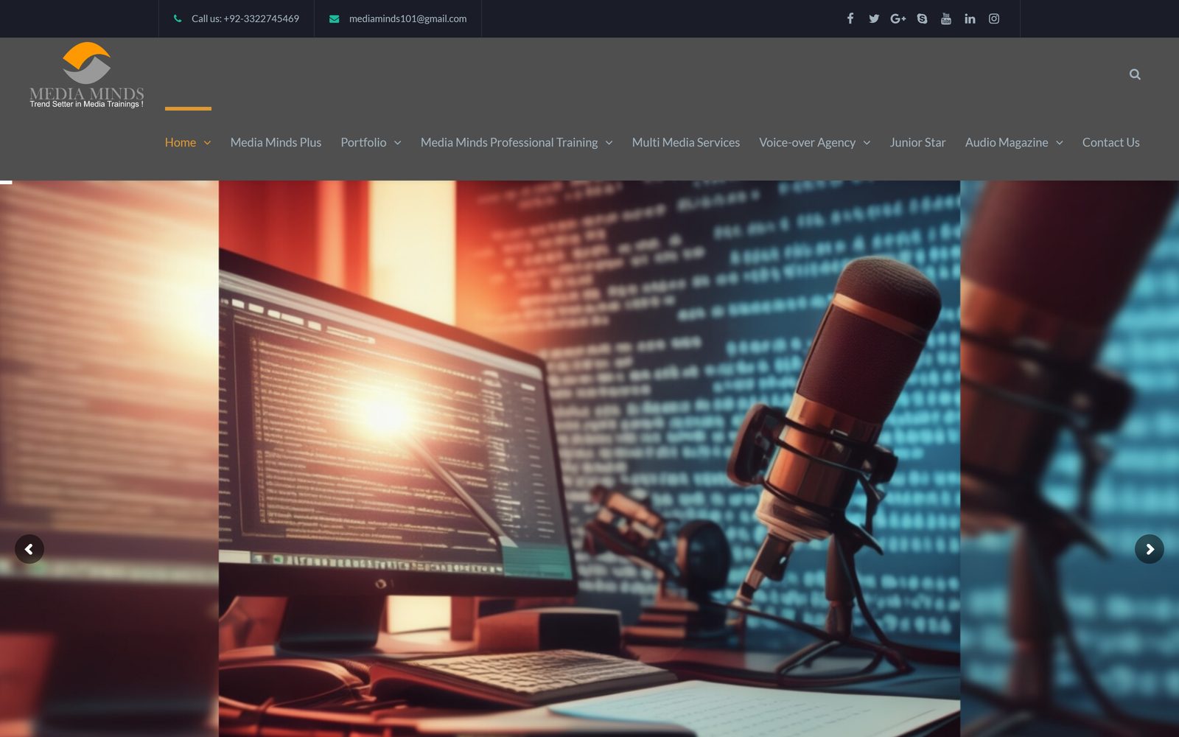1179x737 pixels.
Task: Open the Instagram social icon
Action: click(994, 18)
